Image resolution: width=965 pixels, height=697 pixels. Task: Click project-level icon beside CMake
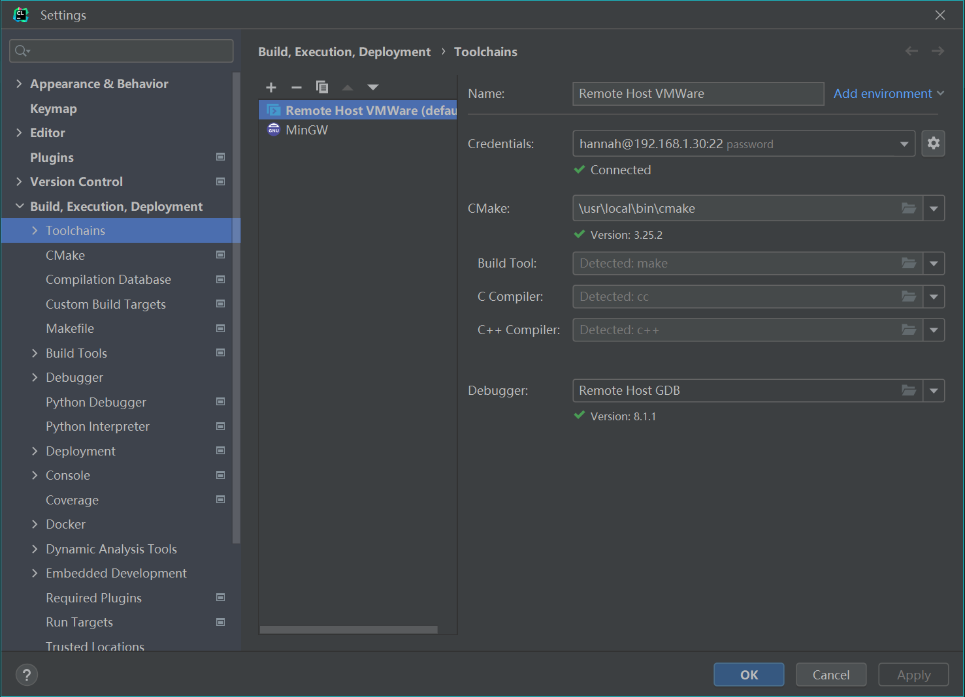click(x=221, y=255)
